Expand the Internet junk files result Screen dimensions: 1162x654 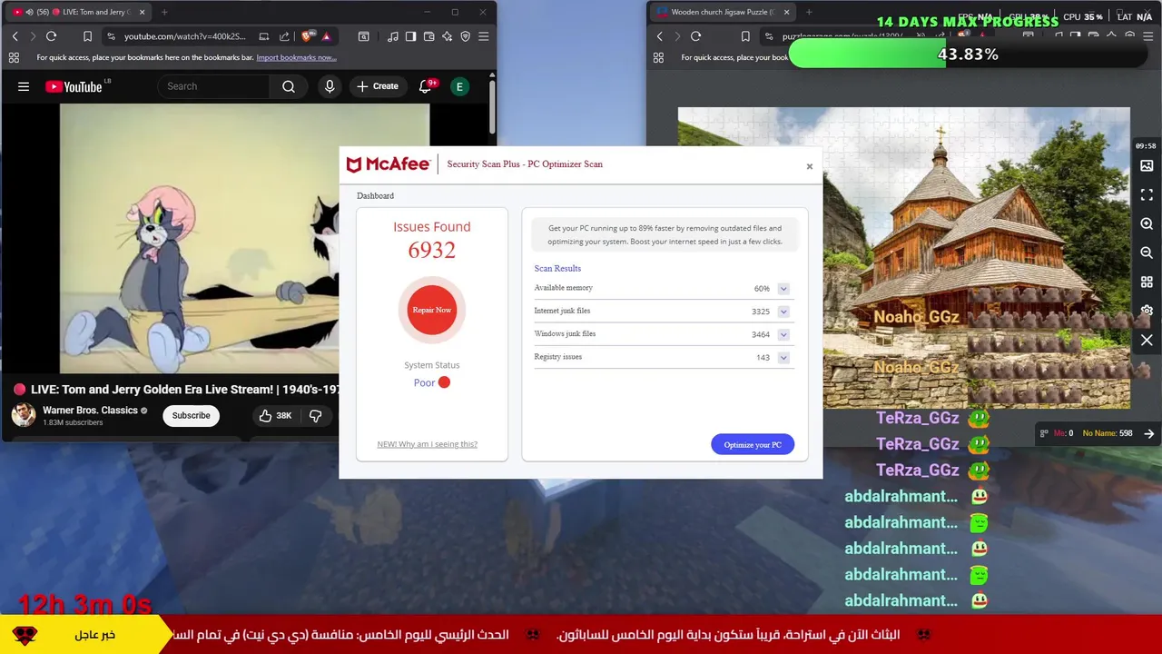(783, 312)
